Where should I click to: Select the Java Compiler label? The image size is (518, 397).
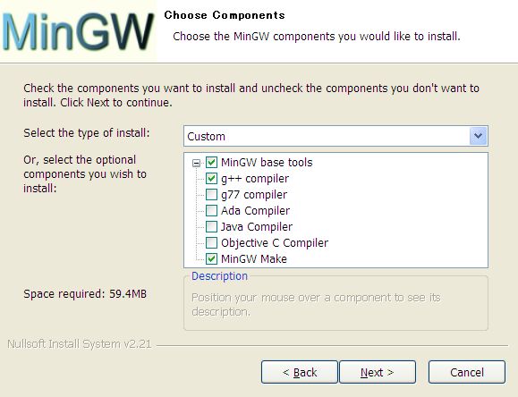pos(257,227)
